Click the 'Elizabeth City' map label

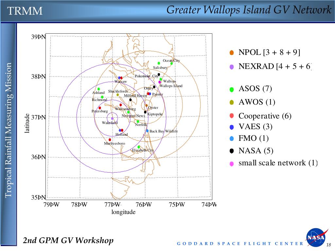tap(143, 150)
